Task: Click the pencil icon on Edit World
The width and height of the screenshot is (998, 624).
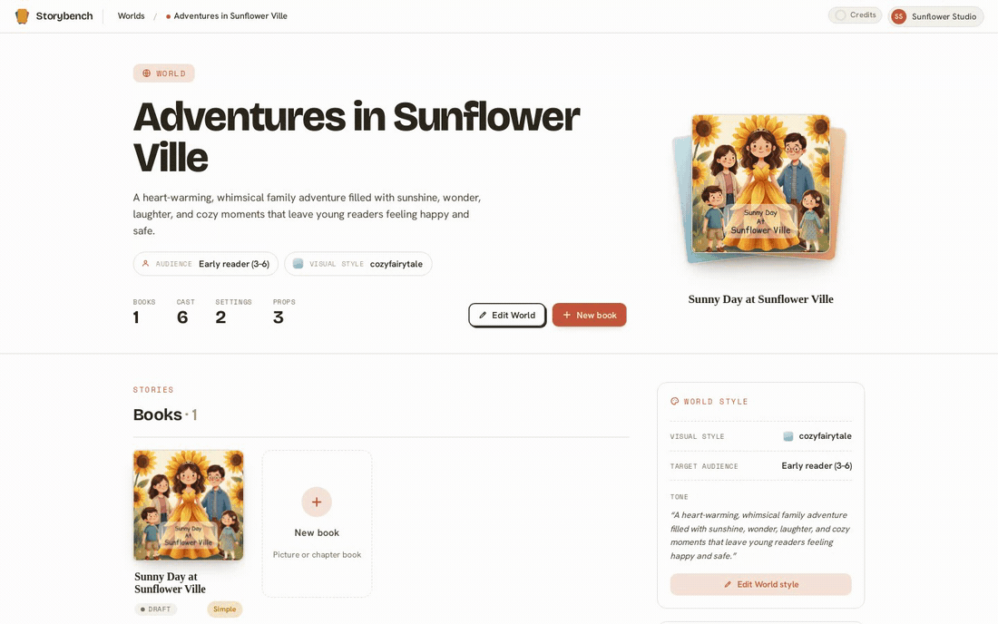Action: click(483, 315)
